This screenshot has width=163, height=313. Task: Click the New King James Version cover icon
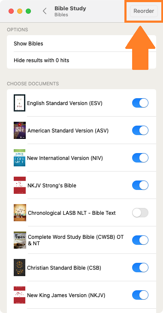(19, 295)
